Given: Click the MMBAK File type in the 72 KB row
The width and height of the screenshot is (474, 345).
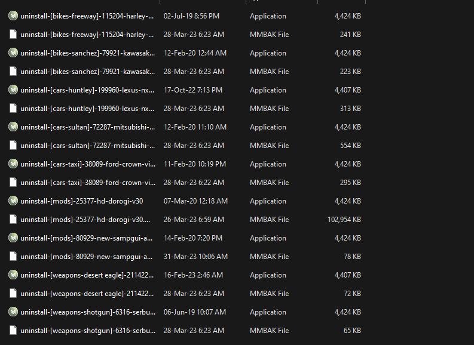Looking at the screenshot, I should pyautogui.click(x=269, y=294).
